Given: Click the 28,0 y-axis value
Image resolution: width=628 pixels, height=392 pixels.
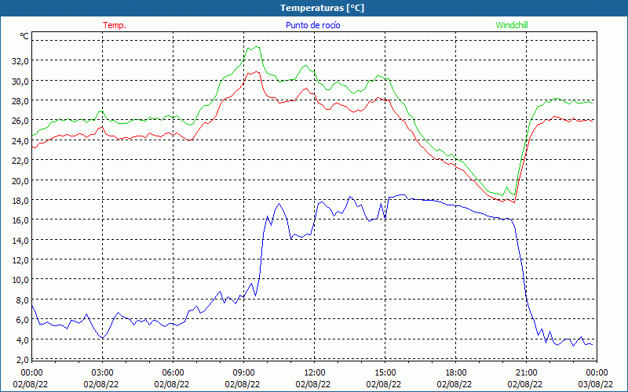Looking at the screenshot, I should point(20,101).
